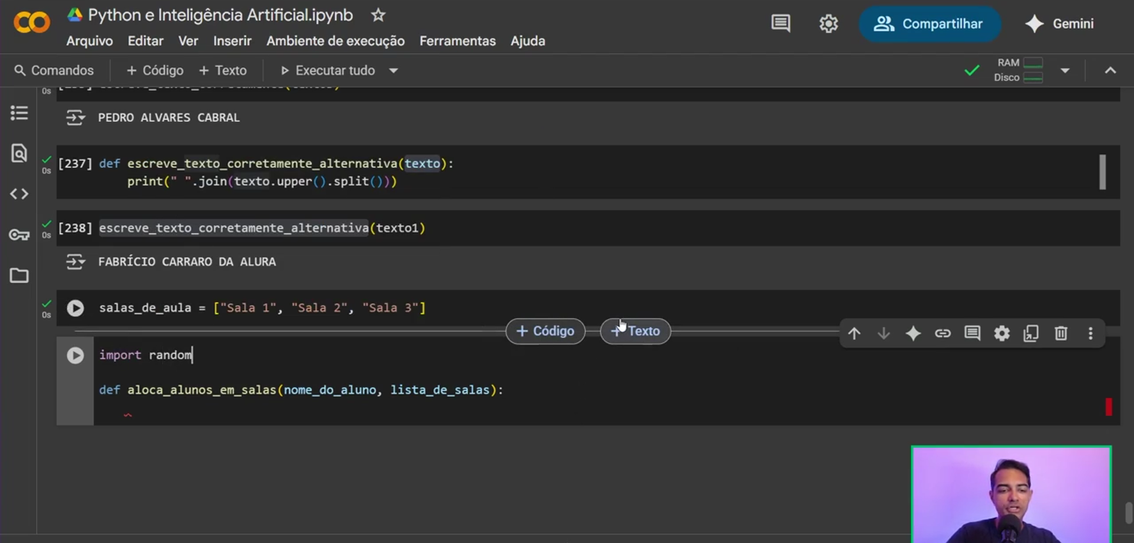Open the code snippets panel
1134x543 pixels.
(19, 193)
